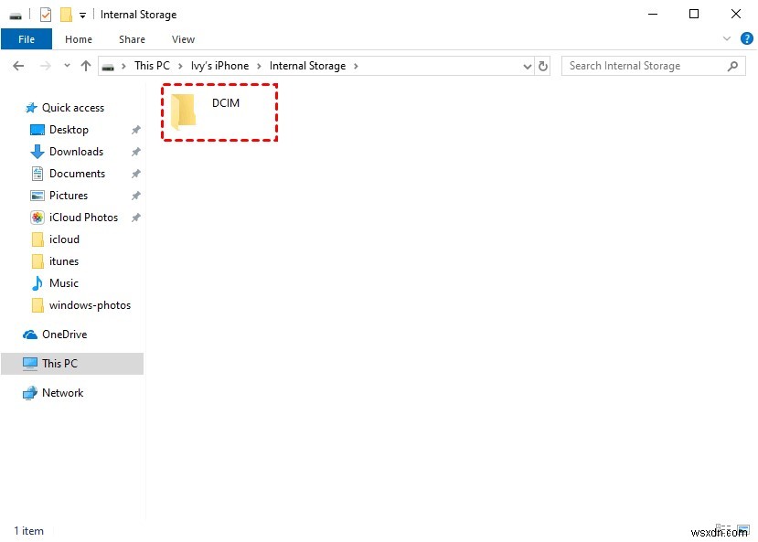Image resolution: width=758 pixels, height=542 pixels.
Task: Click This PC in the address bar
Action: pos(153,65)
